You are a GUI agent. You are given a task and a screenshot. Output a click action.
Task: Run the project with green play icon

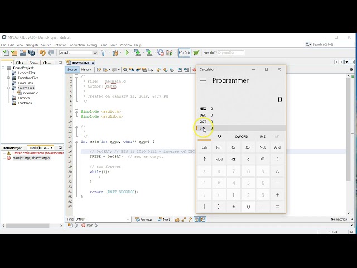(127, 53)
